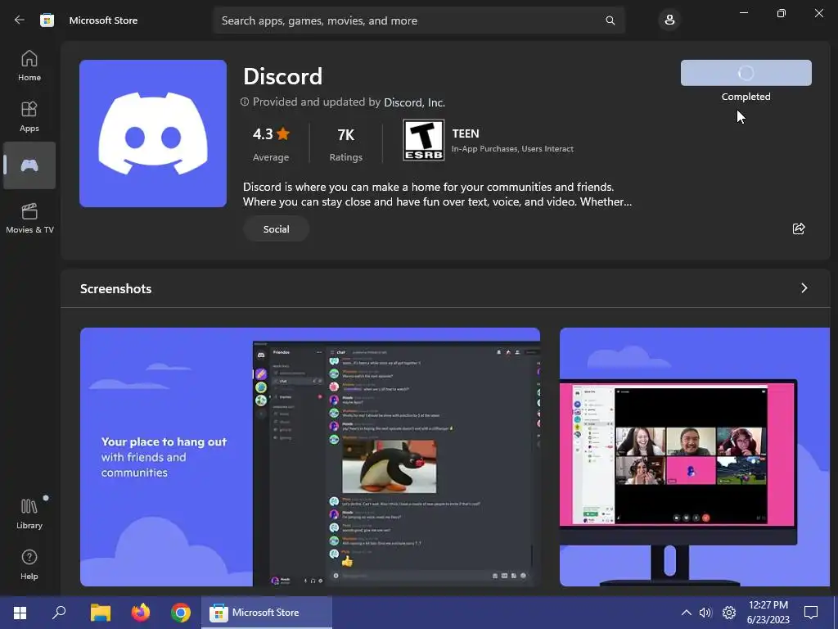Click the TEEN rating label
Viewport: 838px width, 629px height.
click(466, 133)
